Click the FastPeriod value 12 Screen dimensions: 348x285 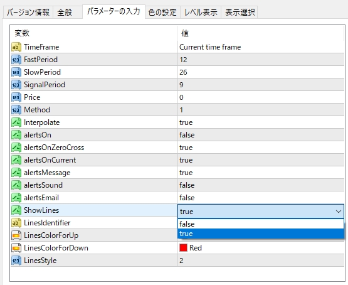pos(183,60)
